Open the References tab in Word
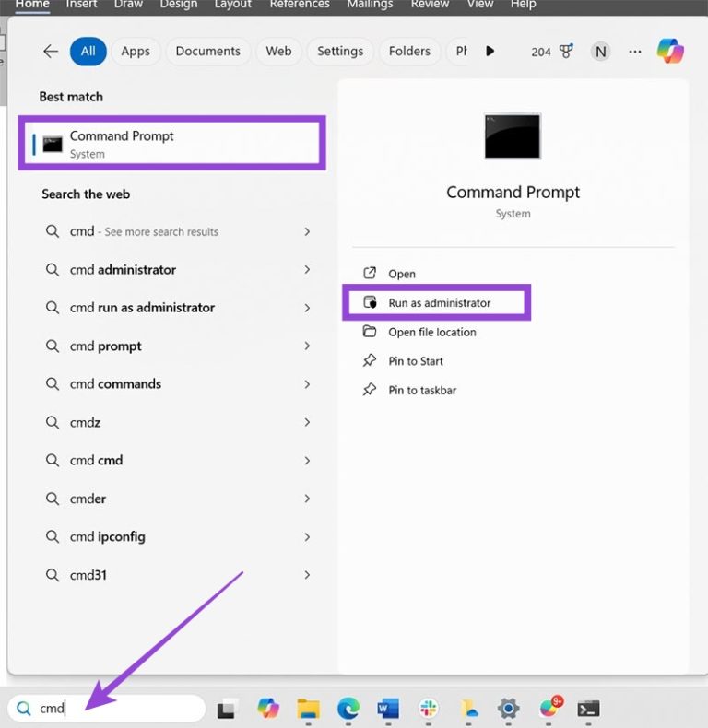Viewport: 708px width, 728px height. pos(300,5)
